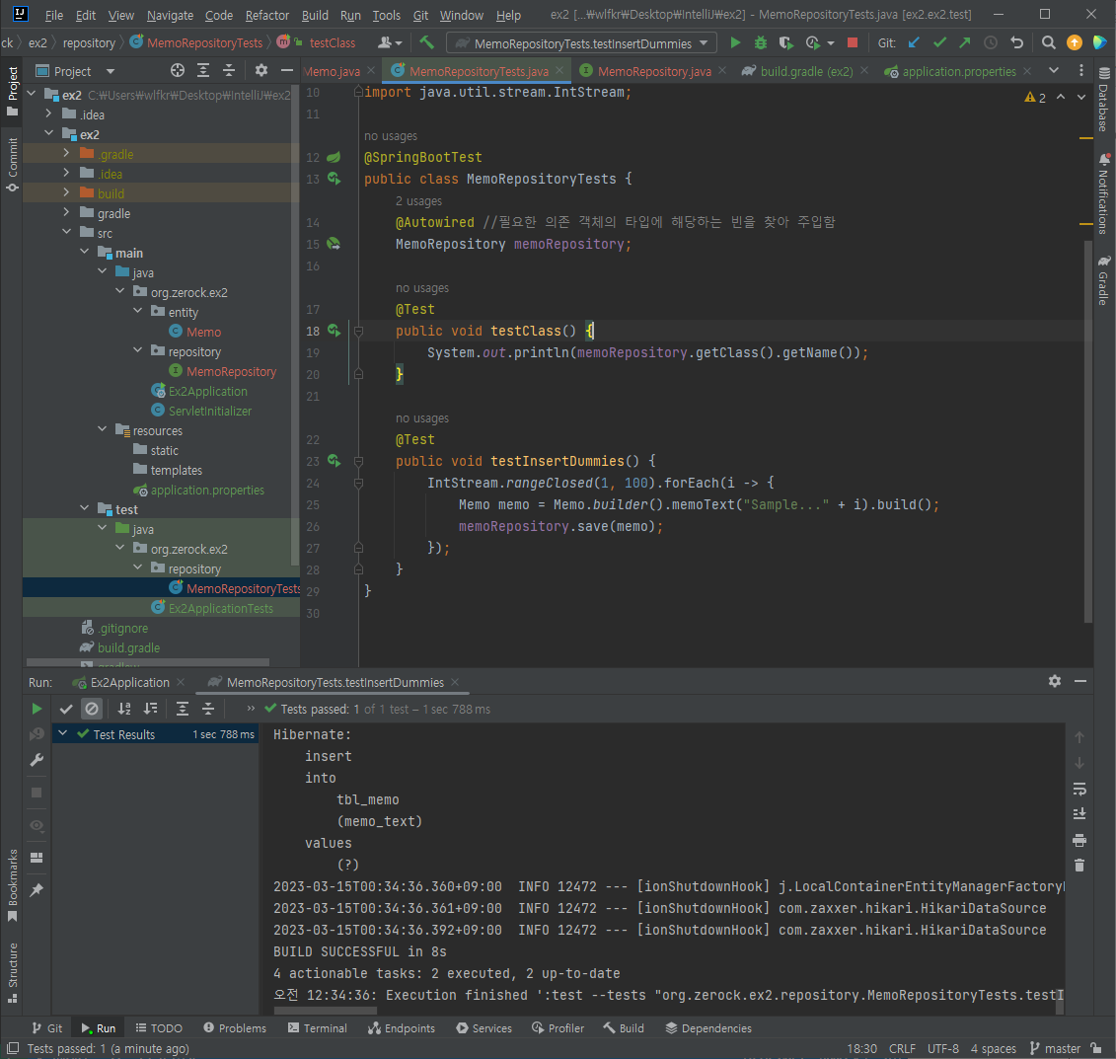Print console output printer icon
This screenshot has width=1116, height=1059.
coord(1079,841)
